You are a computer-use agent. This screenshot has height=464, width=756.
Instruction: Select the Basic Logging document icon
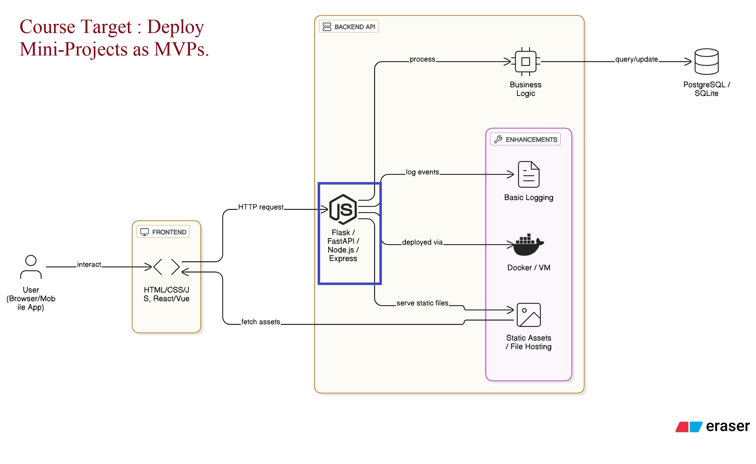coord(528,174)
